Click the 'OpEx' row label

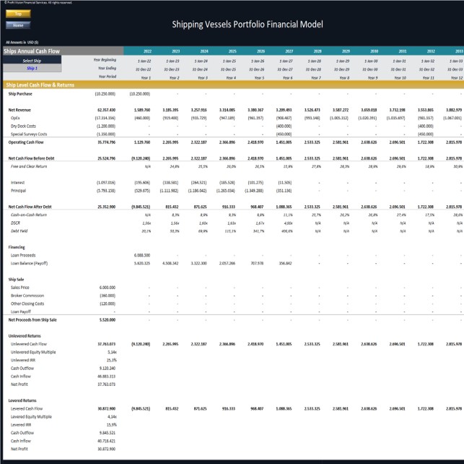pyautogui.click(x=15, y=118)
